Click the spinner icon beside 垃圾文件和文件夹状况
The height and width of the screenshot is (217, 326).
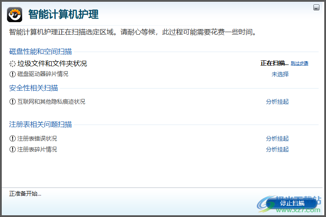pos(13,64)
